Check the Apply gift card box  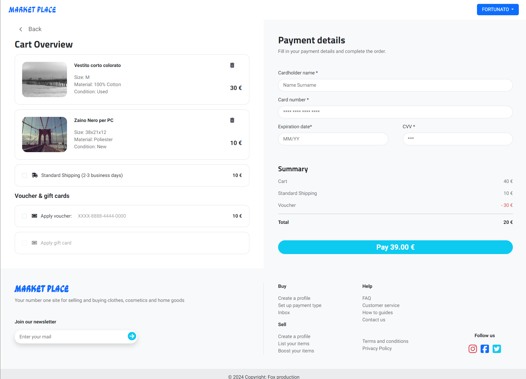[25, 243]
